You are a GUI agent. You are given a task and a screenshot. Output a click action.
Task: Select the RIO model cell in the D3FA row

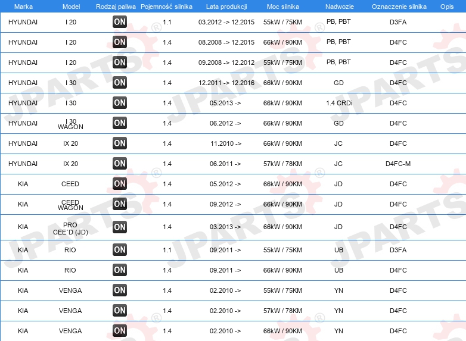pos(70,250)
